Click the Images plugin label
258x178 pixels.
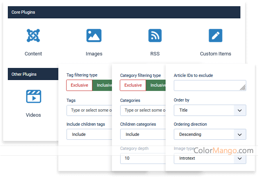94,54
